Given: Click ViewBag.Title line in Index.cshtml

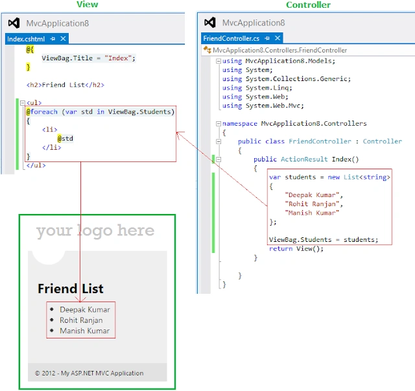Looking at the screenshot, I should click(88, 58).
